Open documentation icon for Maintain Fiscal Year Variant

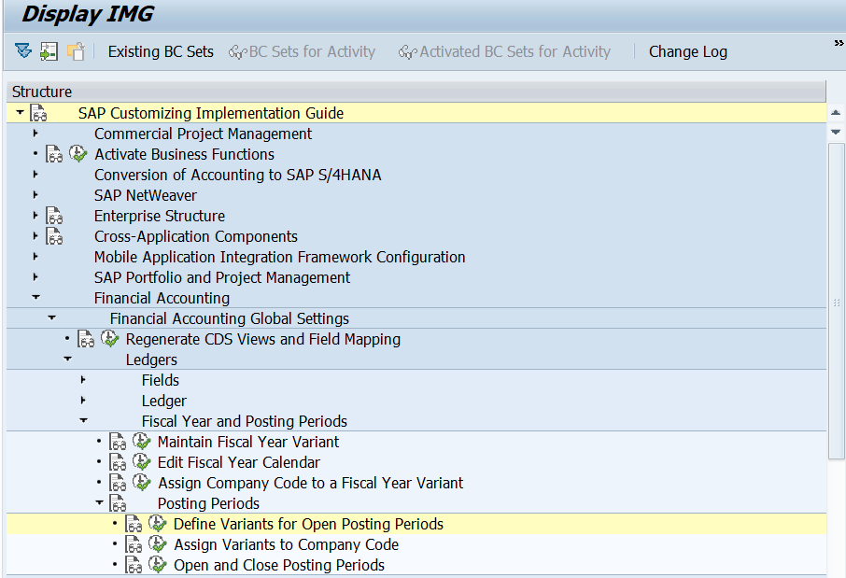(118, 442)
